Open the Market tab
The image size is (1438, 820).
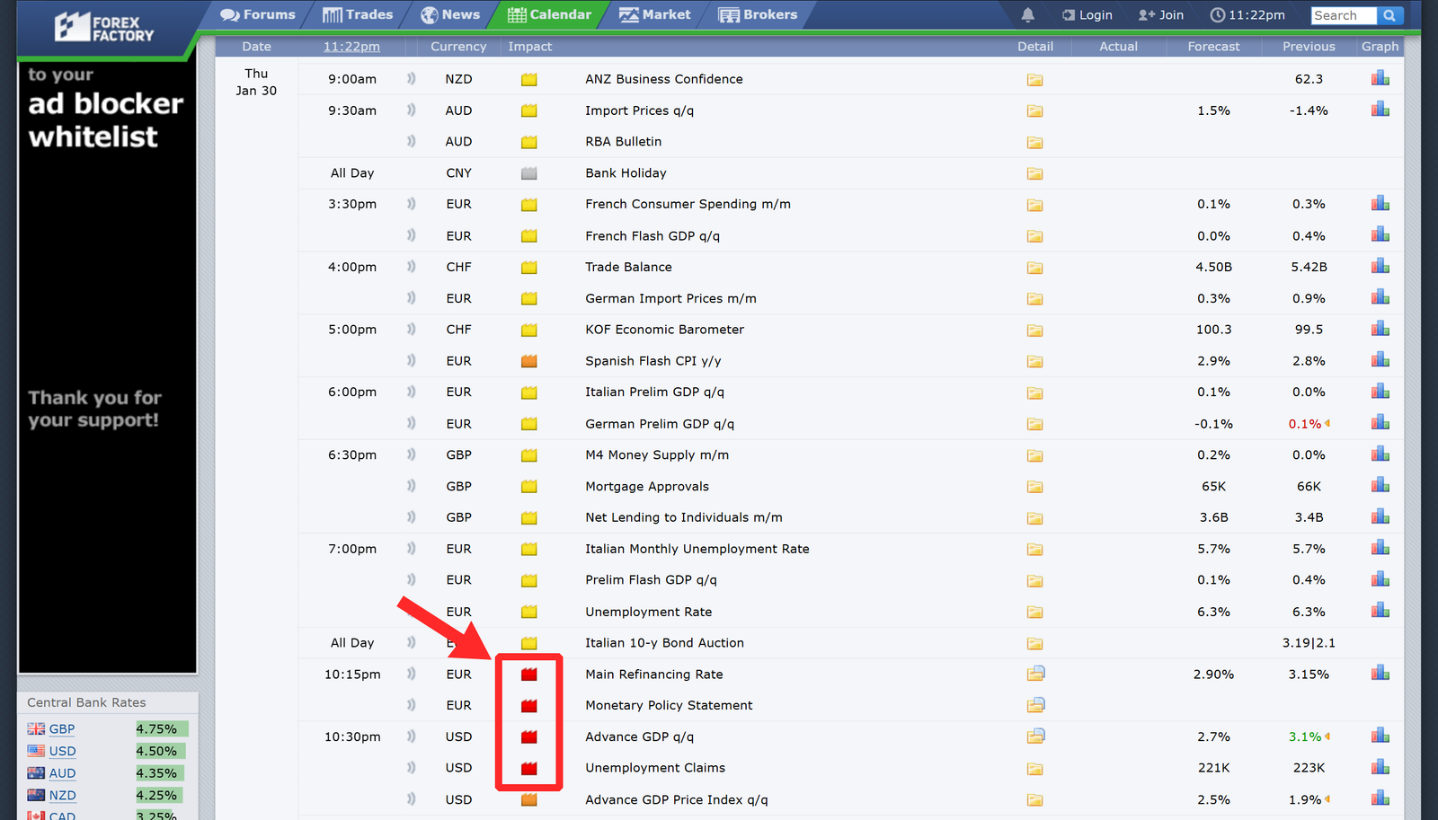click(655, 14)
